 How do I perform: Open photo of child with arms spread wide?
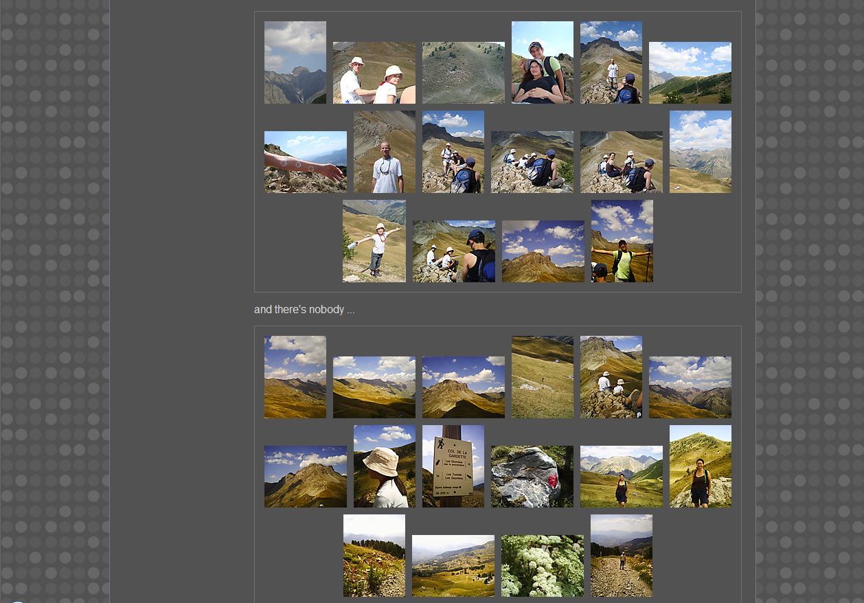(374, 241)
